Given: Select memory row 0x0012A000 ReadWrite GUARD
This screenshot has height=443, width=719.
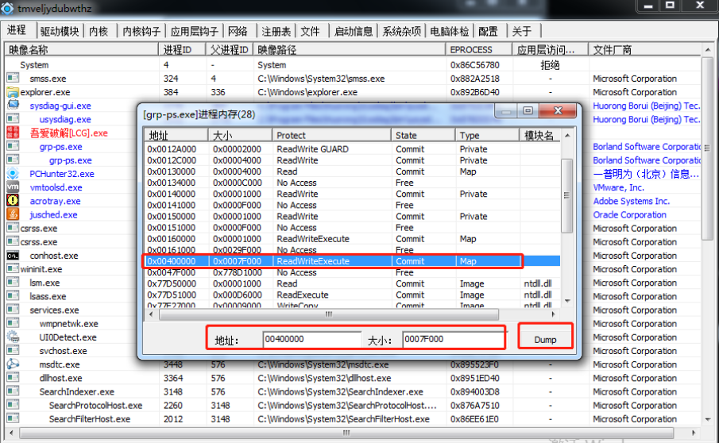Looking at the screenshot, I should click(x=352, y=149).
